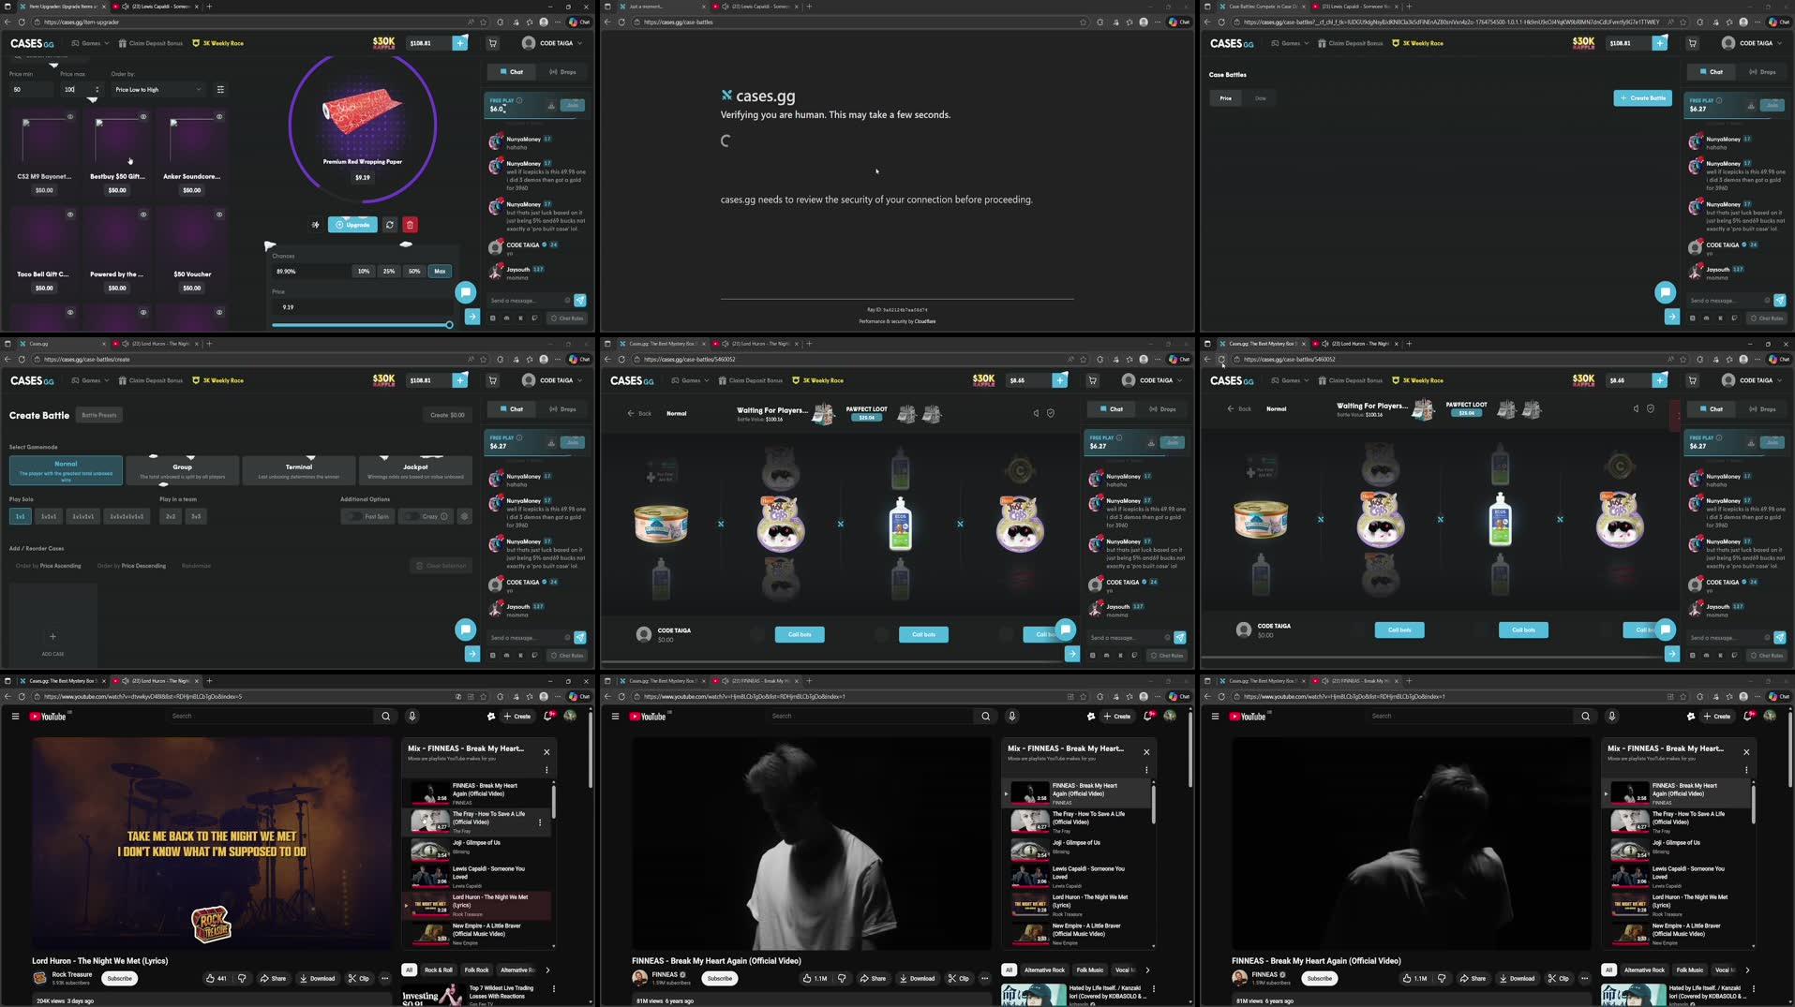Click the shopping cart icon in the cases.gg header
The image size is (1795, 1007).
491,42
